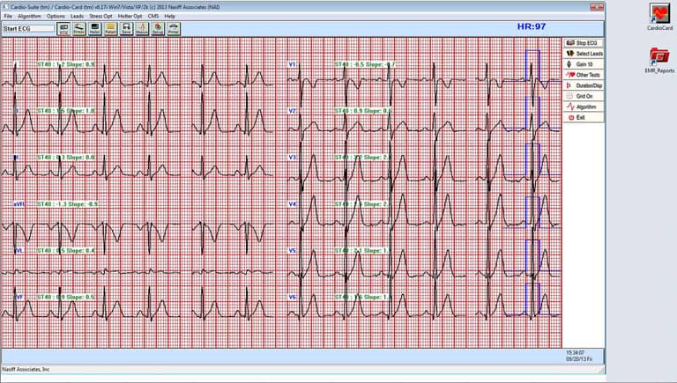Image resolution: width=677 pixels, height=383 pixels.
Task: Change the Gain 10 setting
Action: coord(584,64)
